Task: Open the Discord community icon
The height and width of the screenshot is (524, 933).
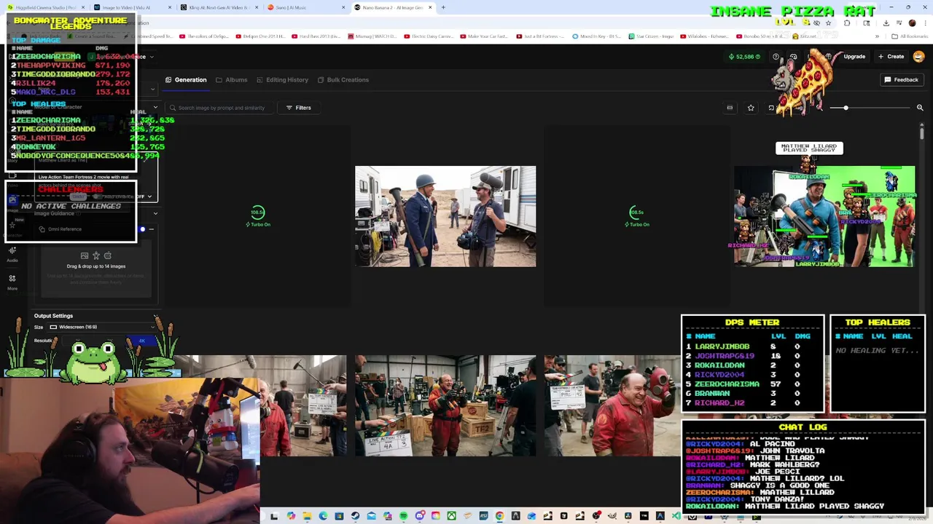Action: (x=794, y=57)
